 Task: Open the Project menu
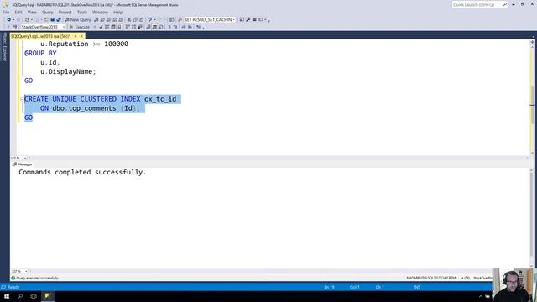tap(65, 12)
